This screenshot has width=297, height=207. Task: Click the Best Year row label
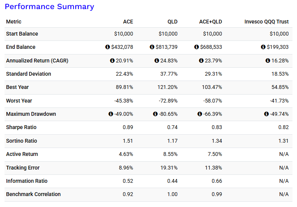point(17,87)
